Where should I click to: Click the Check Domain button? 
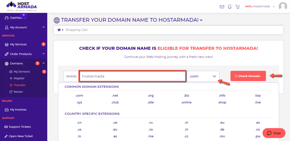click(x=248, y=76)
